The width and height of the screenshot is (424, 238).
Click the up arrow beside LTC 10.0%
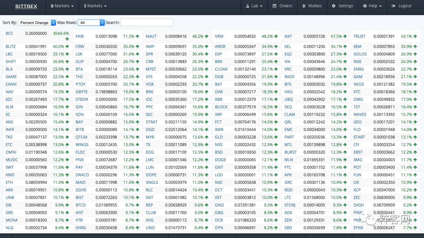pyautogui.click(x=345, y=198)
